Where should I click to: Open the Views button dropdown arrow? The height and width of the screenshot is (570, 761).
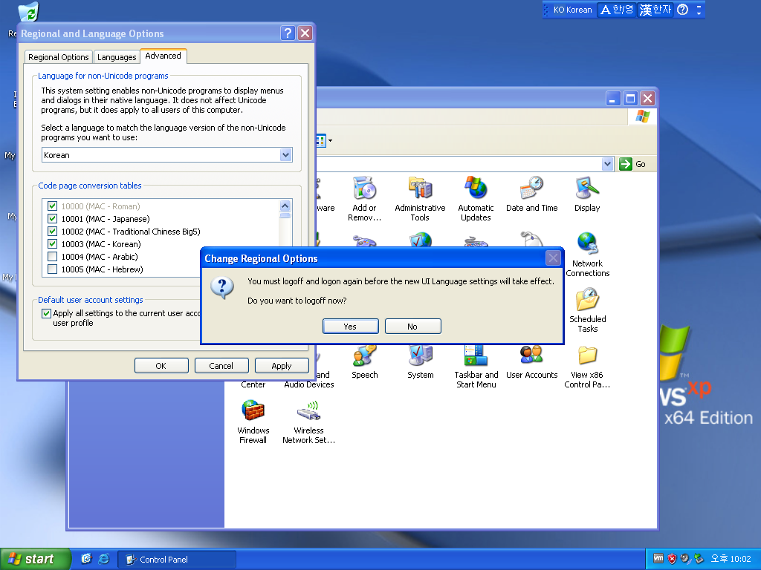331,140
